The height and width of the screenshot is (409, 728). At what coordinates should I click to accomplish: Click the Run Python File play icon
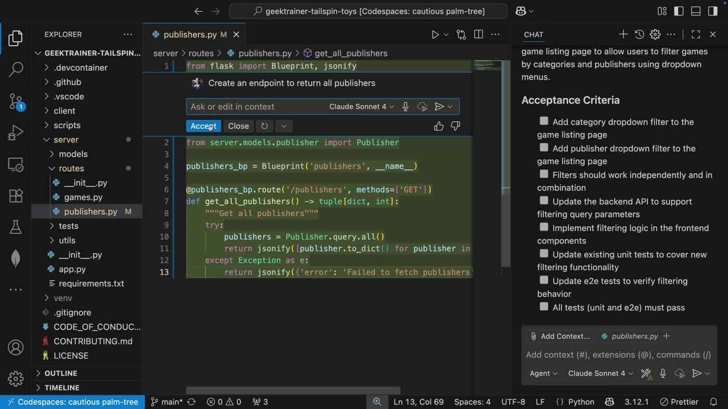pos(435,35)
